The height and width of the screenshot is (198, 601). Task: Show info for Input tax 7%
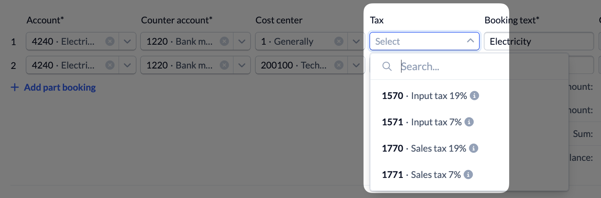click(469, 122)
